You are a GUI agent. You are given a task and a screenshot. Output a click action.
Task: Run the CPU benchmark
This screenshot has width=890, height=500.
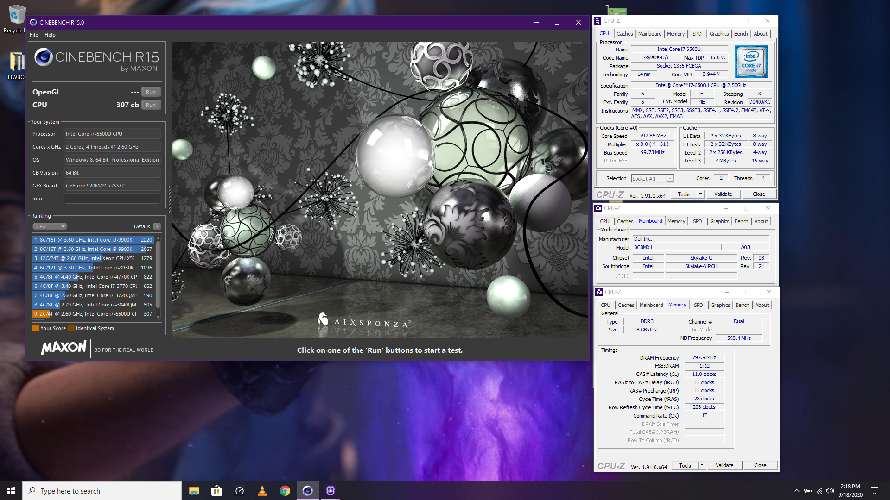click(x=151, y=105)
